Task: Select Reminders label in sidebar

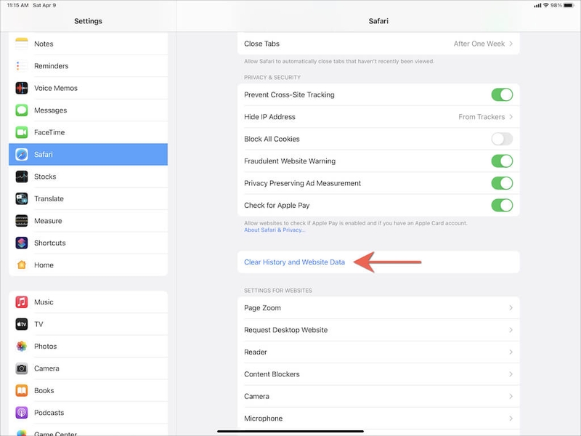Action: pos(51,66)
